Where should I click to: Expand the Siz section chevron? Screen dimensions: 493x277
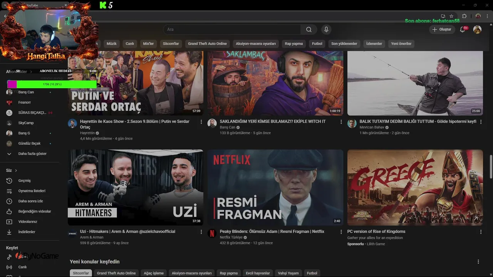pos(16,170)
